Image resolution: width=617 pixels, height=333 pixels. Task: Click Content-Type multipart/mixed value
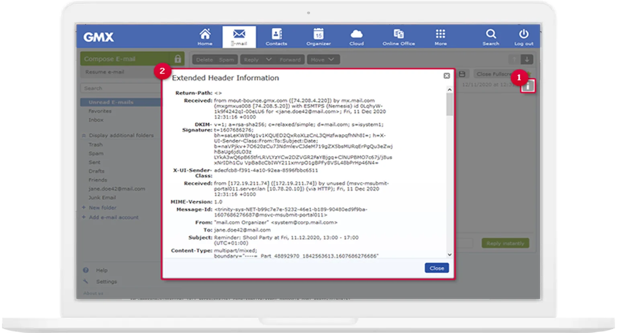(235, 250)
